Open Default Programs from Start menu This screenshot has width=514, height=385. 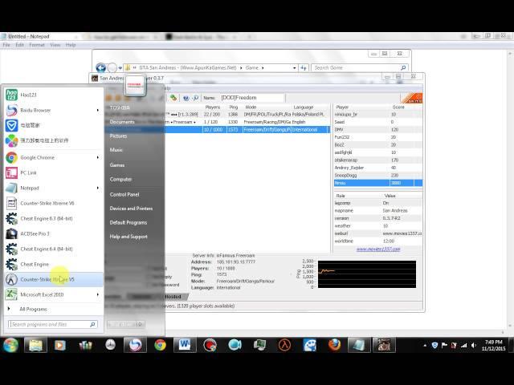pos(128,223)
